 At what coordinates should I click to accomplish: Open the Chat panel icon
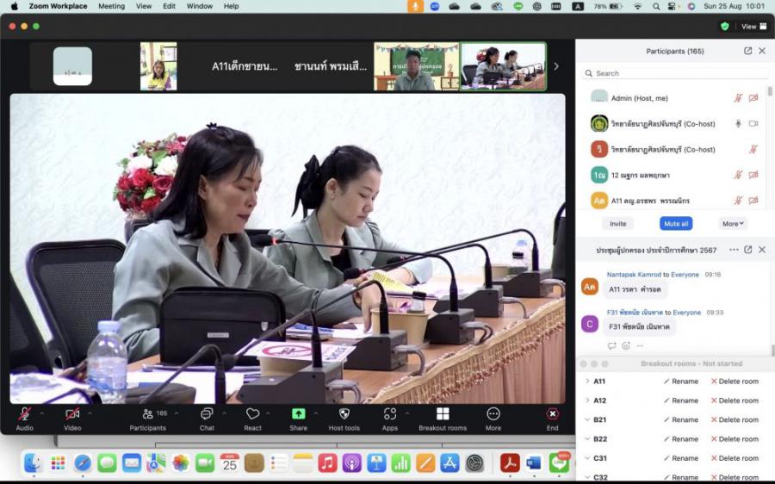[x=207, y=414]
